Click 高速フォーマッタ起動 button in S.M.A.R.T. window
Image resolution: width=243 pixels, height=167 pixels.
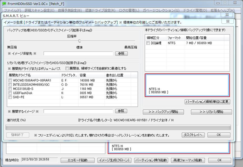pos(188,160)
